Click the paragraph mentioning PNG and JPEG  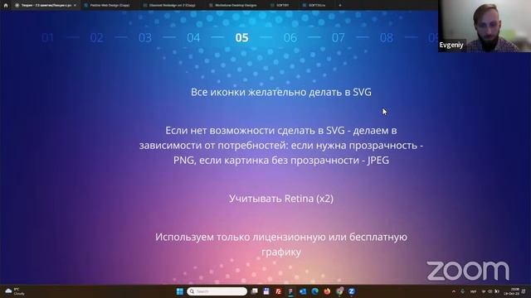tap(281, 146)
